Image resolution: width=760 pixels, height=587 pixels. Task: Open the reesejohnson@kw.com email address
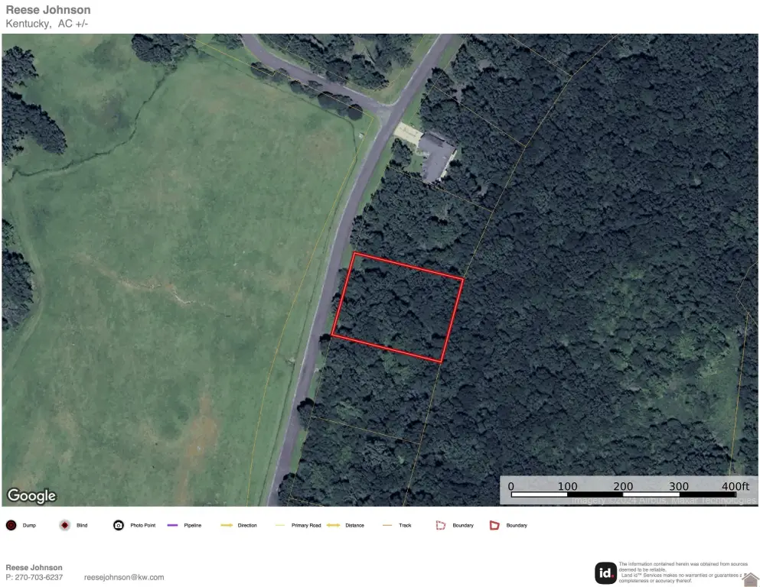(124, 577)
